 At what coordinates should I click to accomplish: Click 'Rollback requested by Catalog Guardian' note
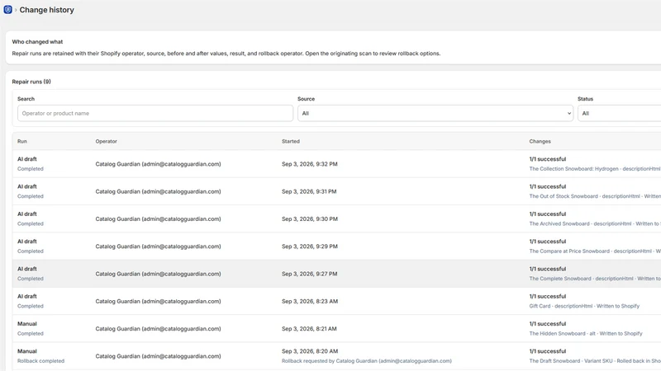[x=366, y=361]
